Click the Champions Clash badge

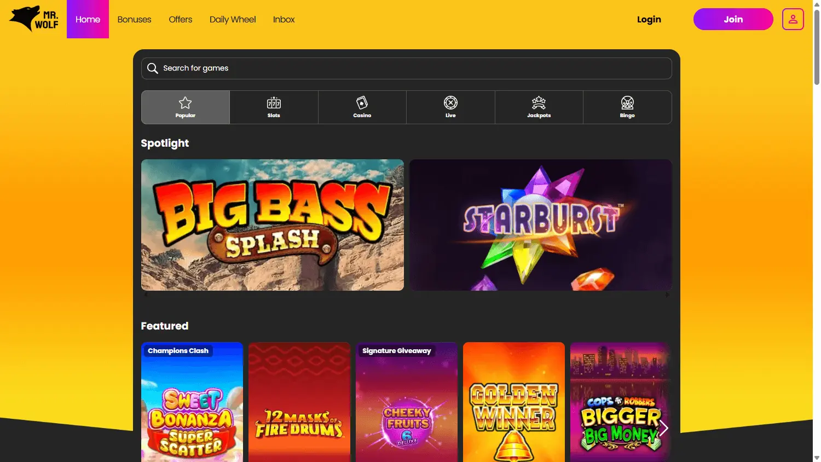[x=178, y=350]
